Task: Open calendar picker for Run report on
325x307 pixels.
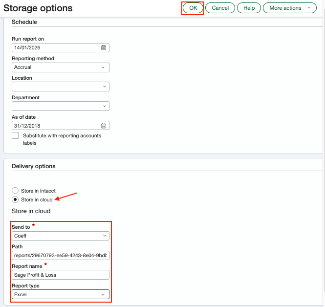Action: pos(104,48)
